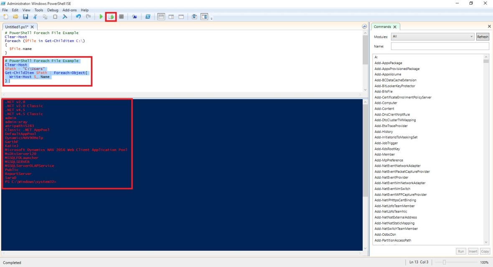The width and height of the screenshot is (493, 267).
Task: Open the Debug menu
Action: (x=53, y=10)
